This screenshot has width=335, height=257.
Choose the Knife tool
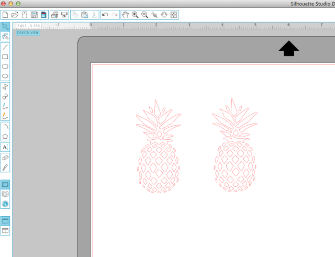click(x=5, y=167)
